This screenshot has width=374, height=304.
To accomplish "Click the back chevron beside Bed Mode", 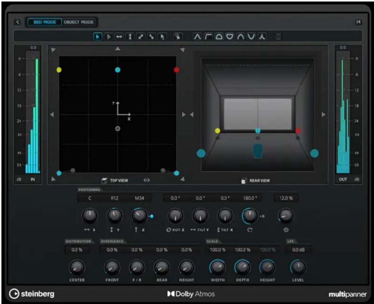I will [x=18, y=22].
